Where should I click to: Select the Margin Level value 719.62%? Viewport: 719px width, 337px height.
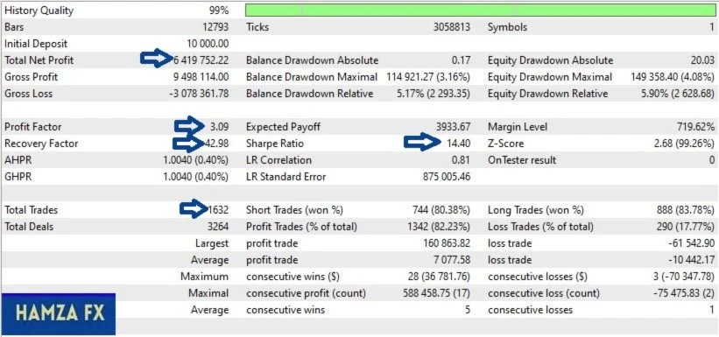pos(695,127)
